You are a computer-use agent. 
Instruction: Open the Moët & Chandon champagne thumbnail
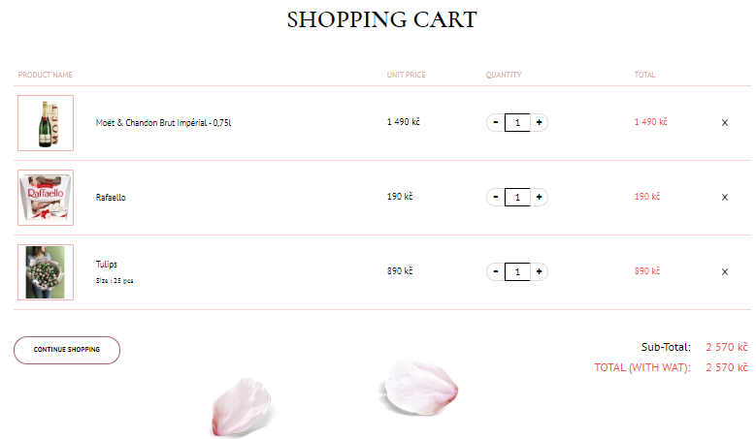point(46,123)
